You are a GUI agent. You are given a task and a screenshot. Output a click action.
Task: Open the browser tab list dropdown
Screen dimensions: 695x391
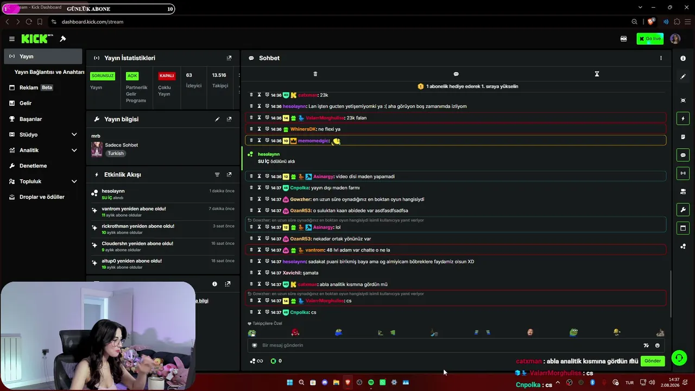tap(640, 8)
